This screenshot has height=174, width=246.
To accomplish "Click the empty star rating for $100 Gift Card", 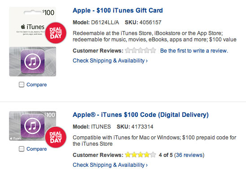I will (141, 50).
